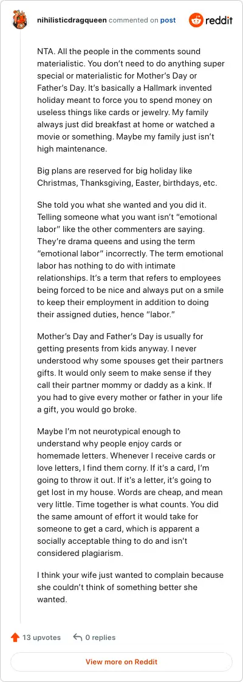Click the "View more on Reddit" button

(x=122, y=662)
